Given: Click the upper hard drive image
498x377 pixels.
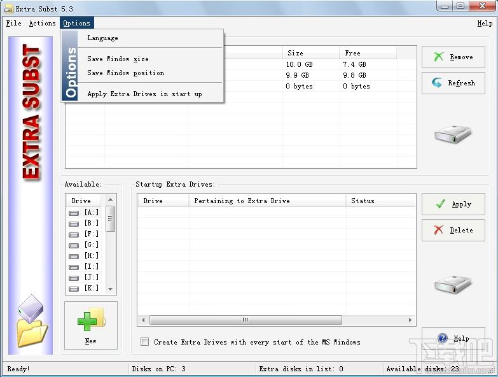Looking at the screenshot, I should [x=453, y=134].
